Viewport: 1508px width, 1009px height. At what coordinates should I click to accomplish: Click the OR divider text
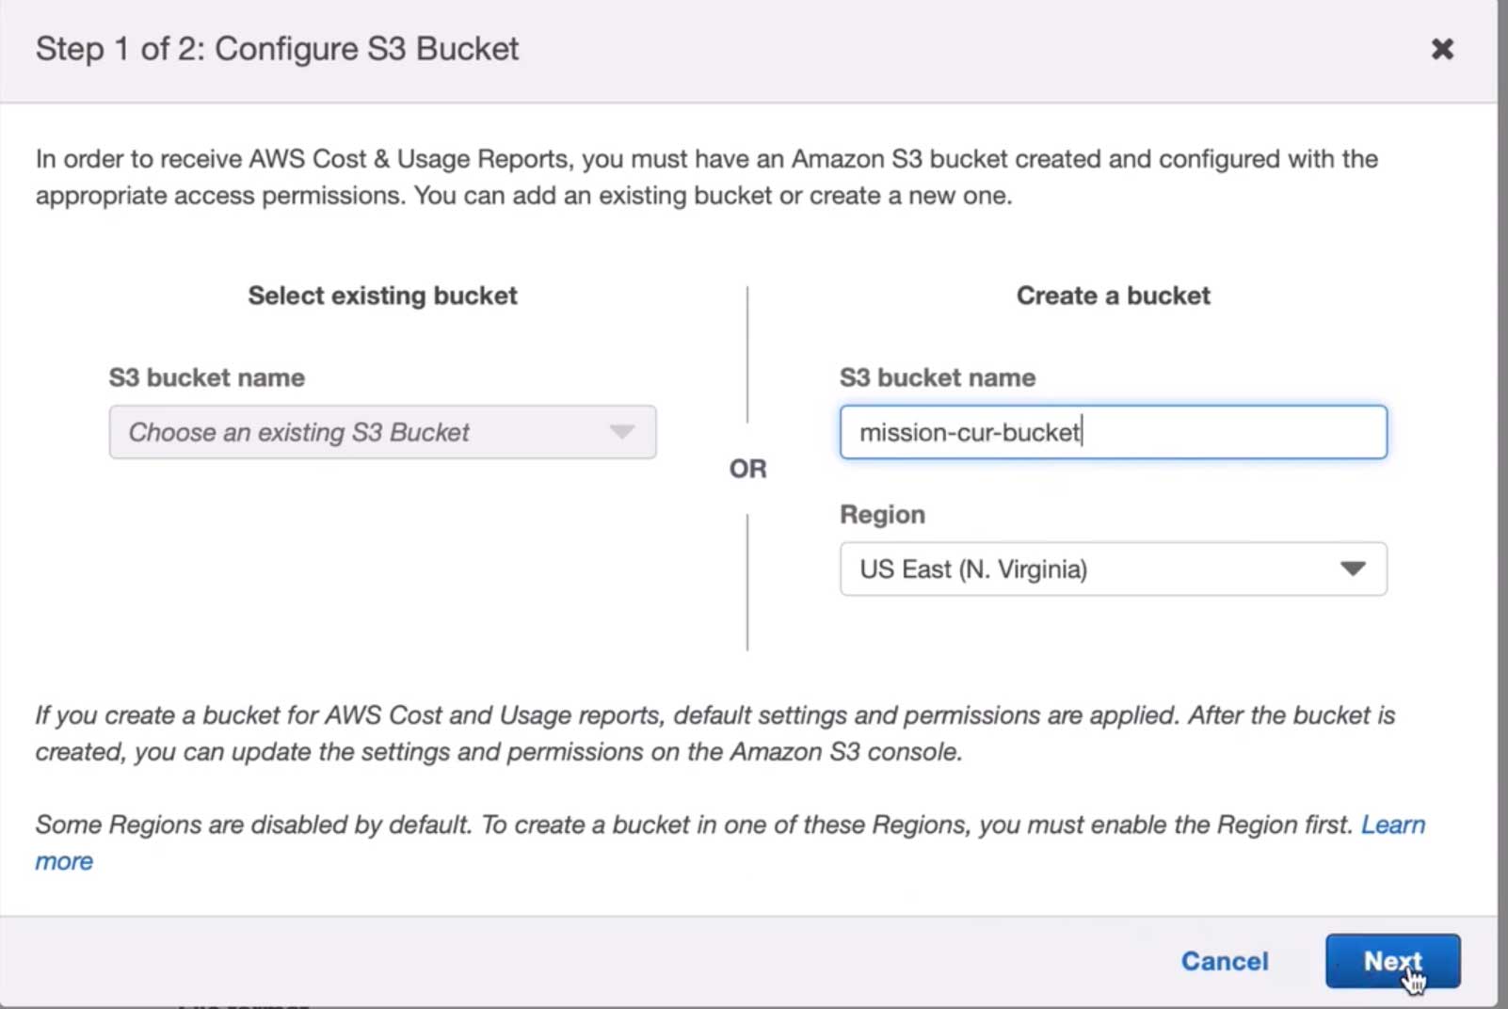click(x=747, y=469)
